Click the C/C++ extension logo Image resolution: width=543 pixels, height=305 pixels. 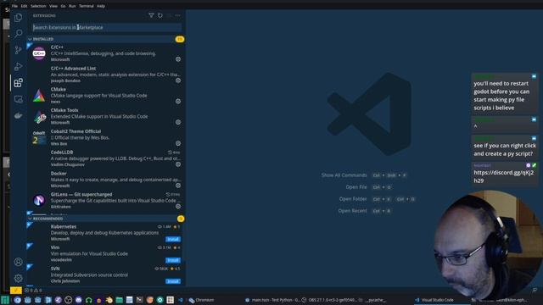tap(39, 53)
